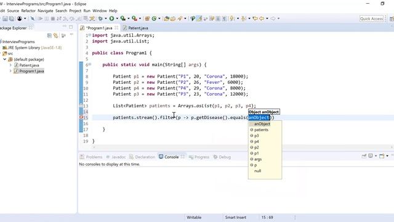Click the Open Task folder icon
This screenshot has width=394, height=222.
[173, 18]
